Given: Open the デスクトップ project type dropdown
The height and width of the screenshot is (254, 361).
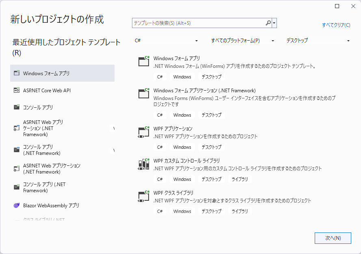Looking at the screenshot, I should [318, 41].
